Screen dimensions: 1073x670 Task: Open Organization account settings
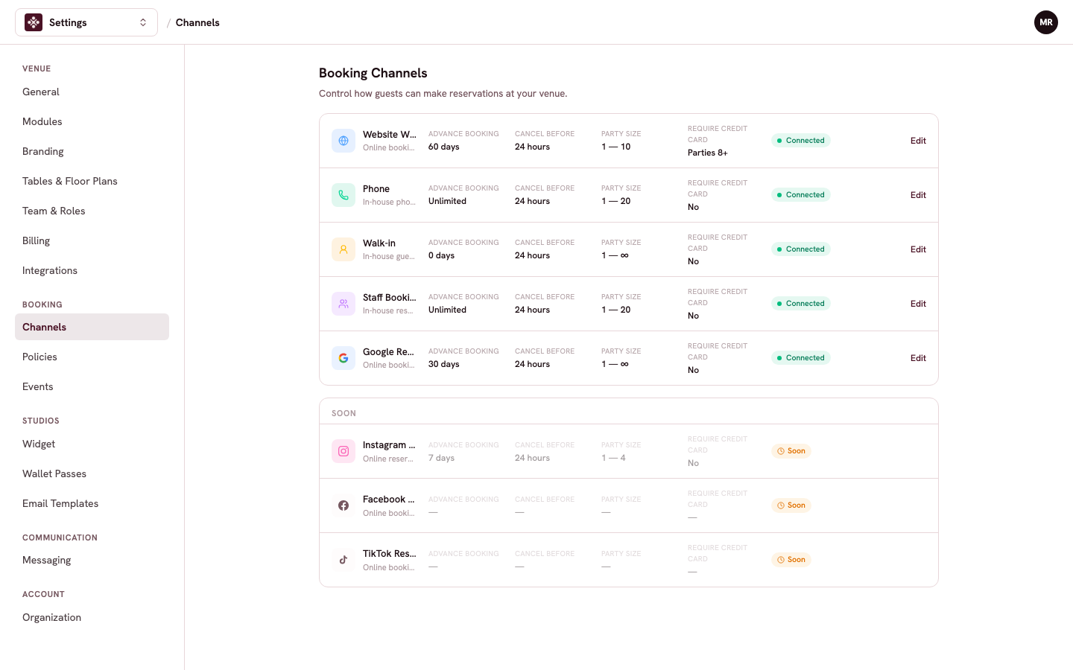(92, 617)
